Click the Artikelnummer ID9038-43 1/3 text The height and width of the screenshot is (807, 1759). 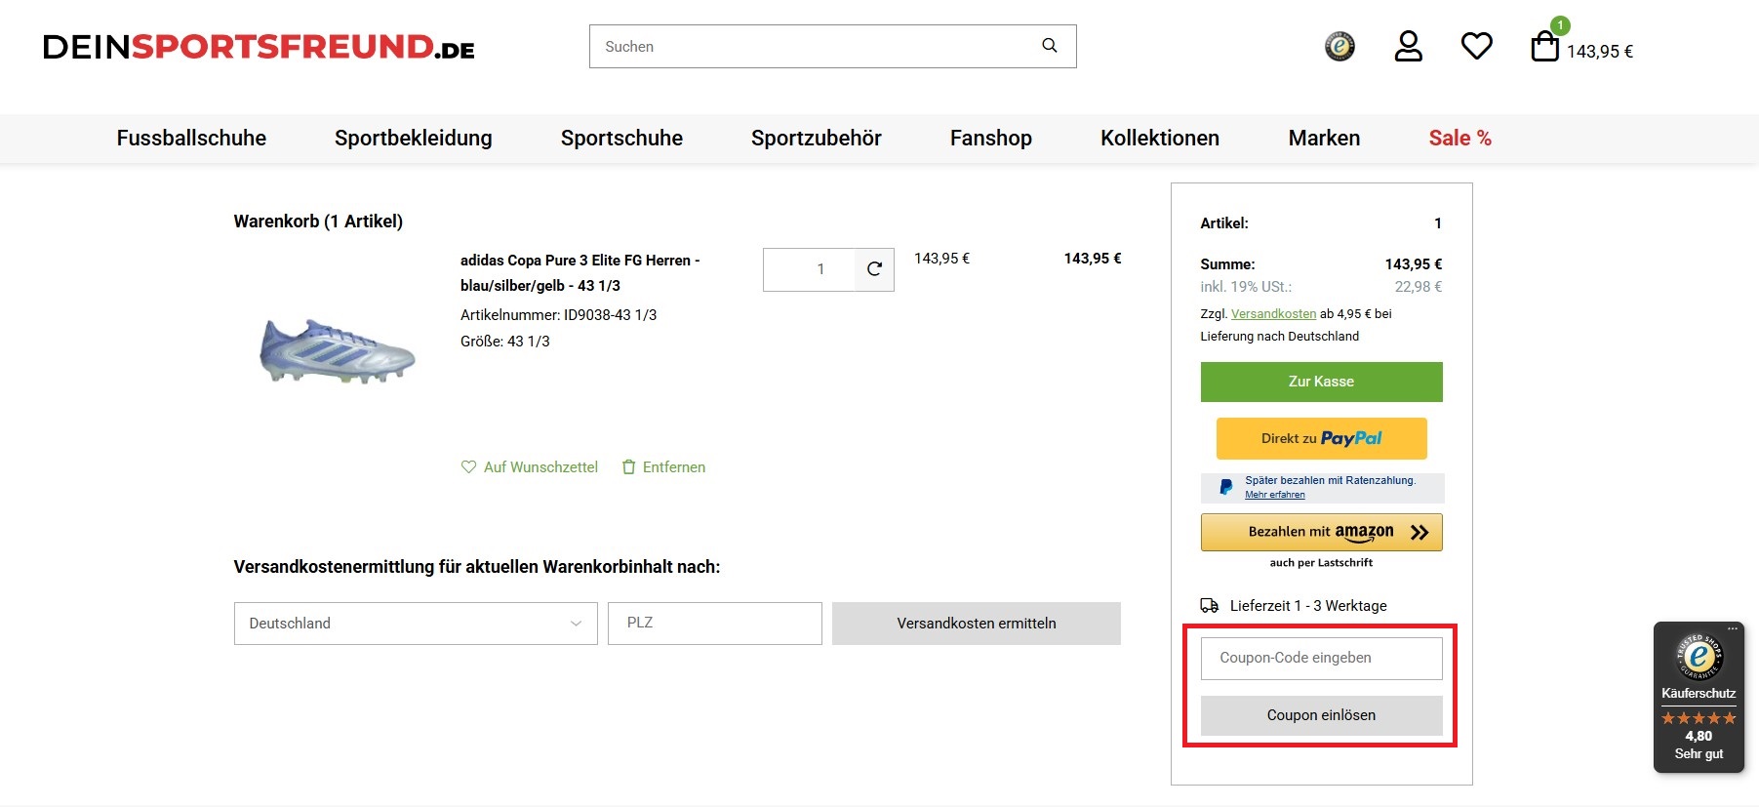click(558, 315)
